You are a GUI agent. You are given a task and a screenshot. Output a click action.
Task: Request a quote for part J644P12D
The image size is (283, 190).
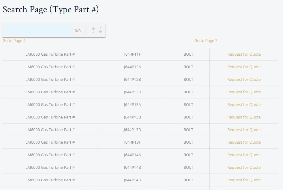244,92
